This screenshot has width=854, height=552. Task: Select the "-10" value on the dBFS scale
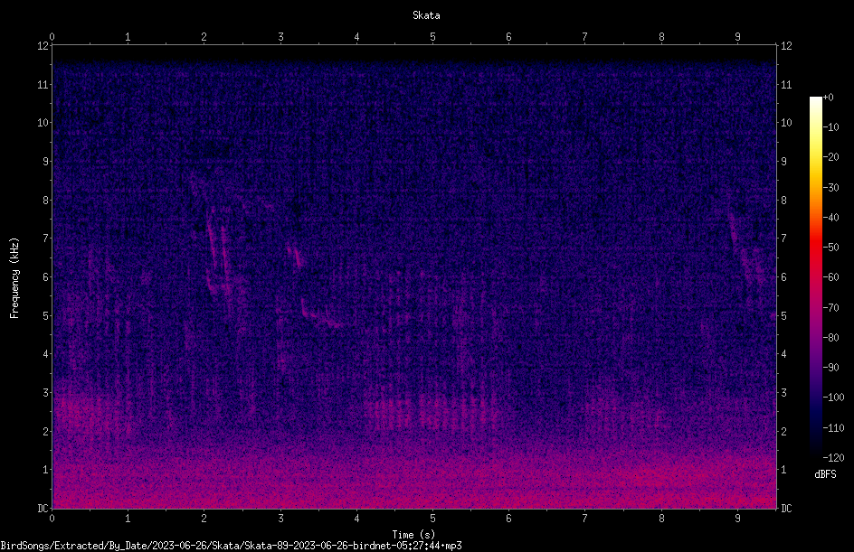830,127
